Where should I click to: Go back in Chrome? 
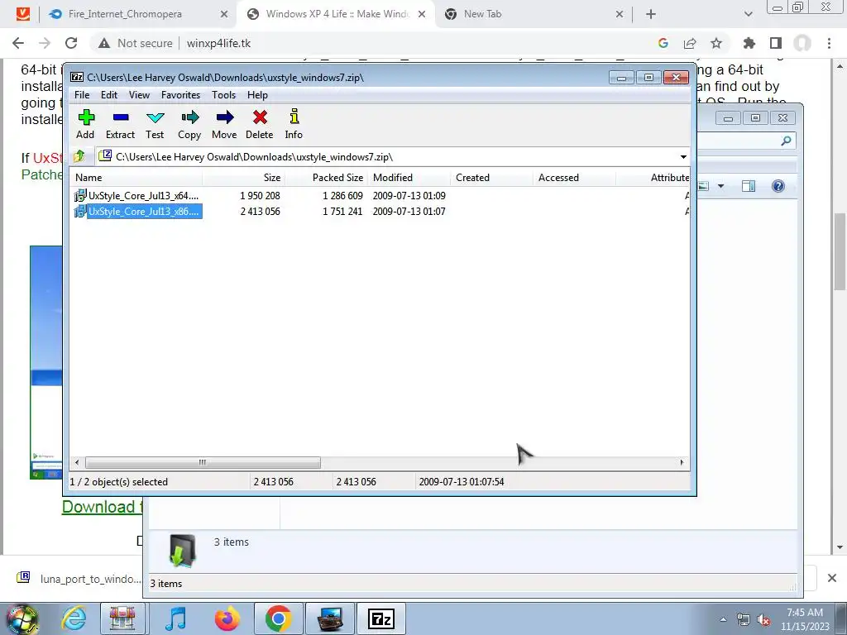pyautogui.click(x=18, y=43)
